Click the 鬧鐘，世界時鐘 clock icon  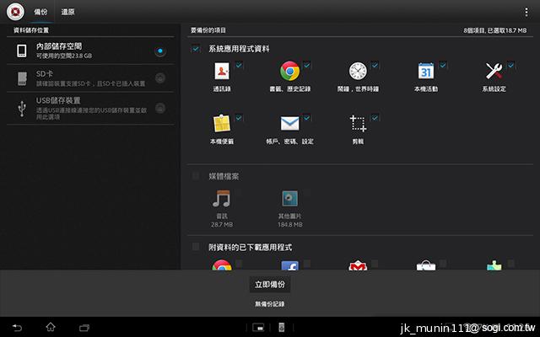(358, 71)
